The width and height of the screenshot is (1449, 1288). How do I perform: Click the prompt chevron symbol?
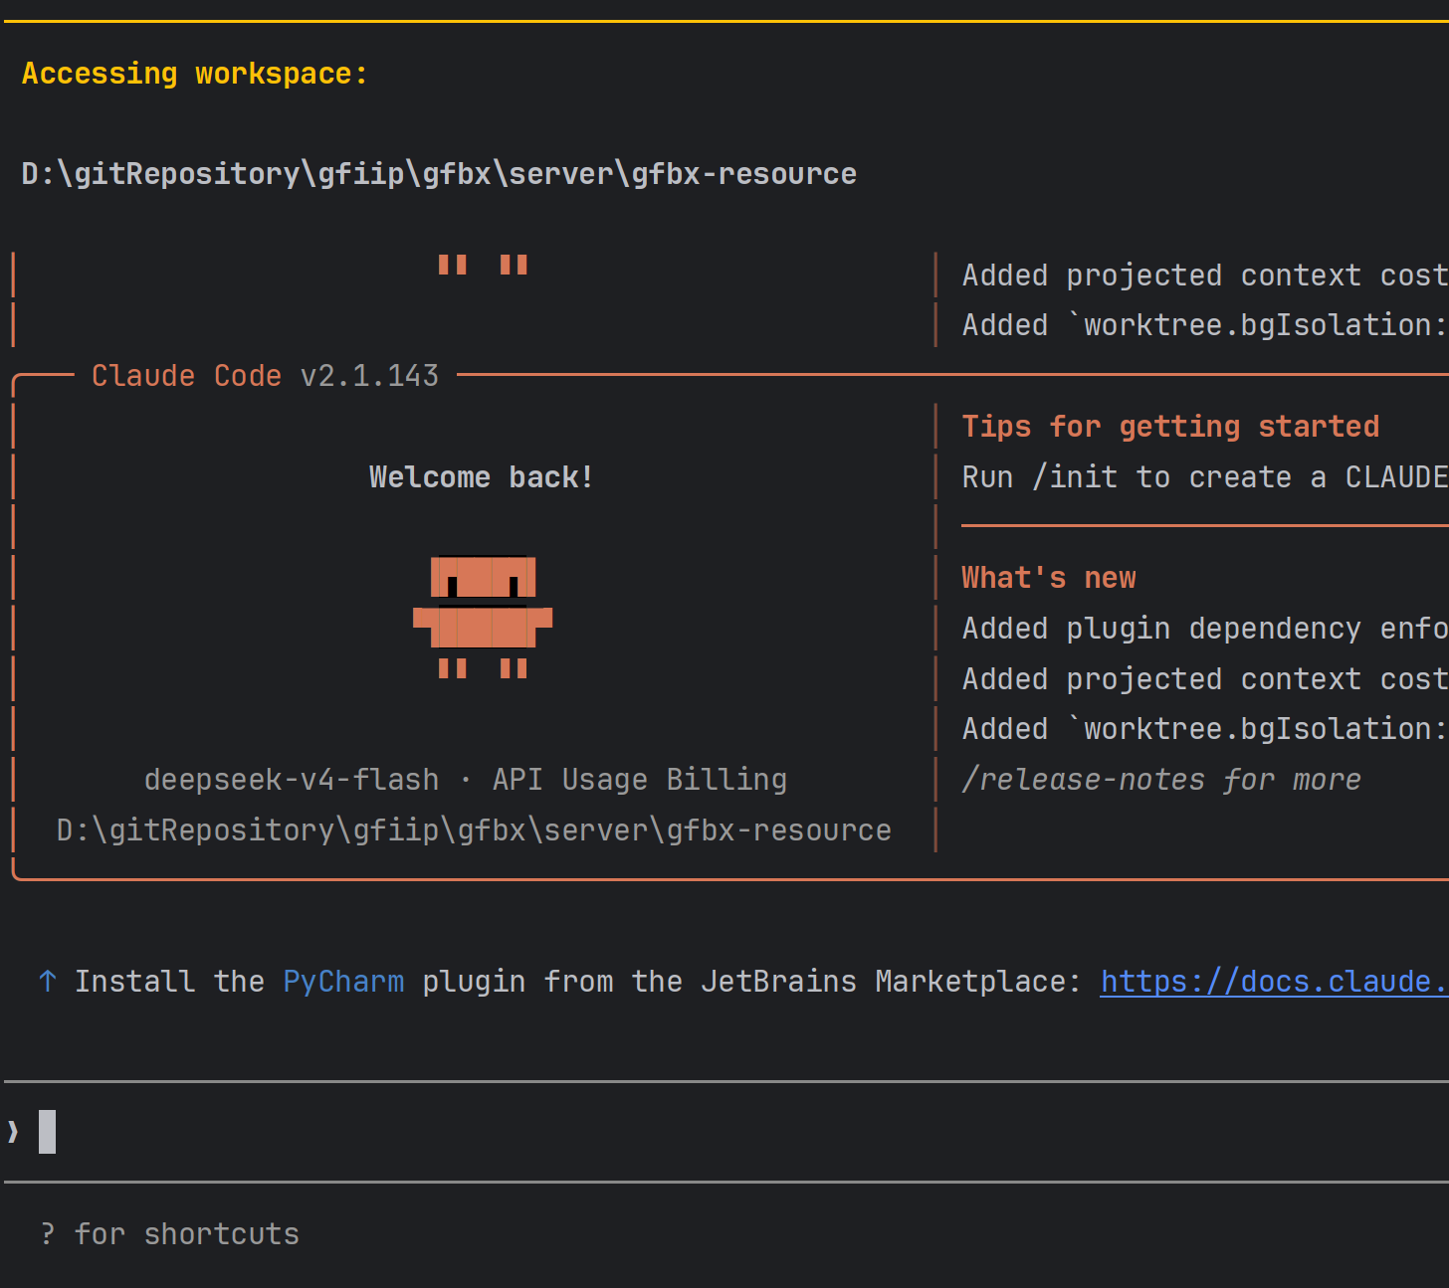[13, 1132]
